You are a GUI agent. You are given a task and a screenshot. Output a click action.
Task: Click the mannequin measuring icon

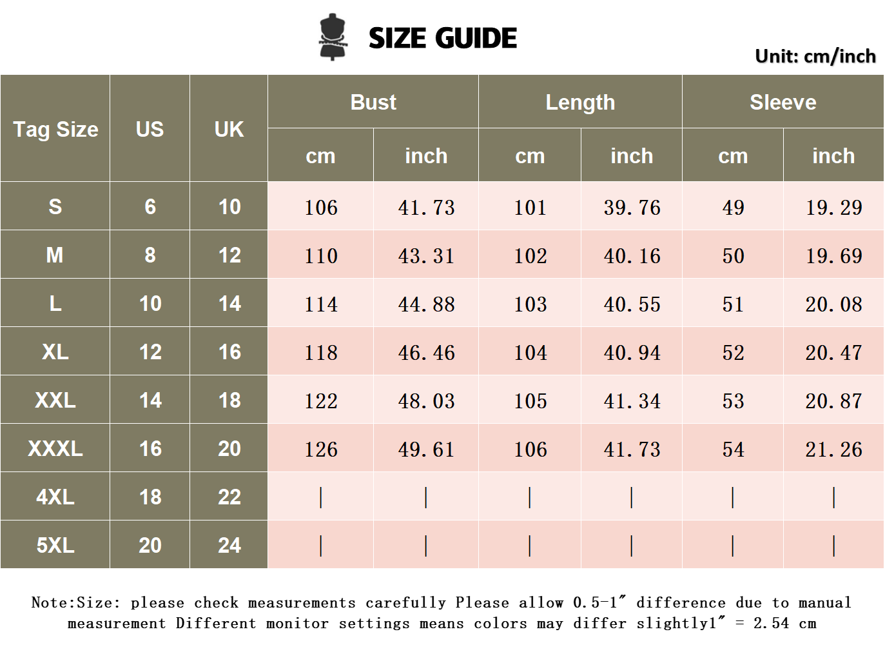(x=333, y=37)
